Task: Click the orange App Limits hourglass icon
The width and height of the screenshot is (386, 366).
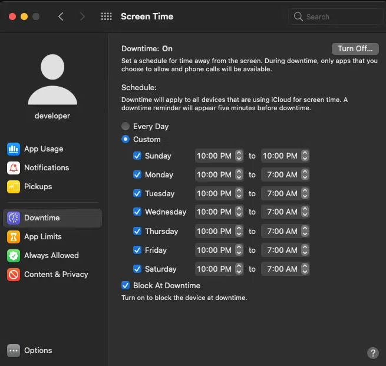Action: [14, 237]
